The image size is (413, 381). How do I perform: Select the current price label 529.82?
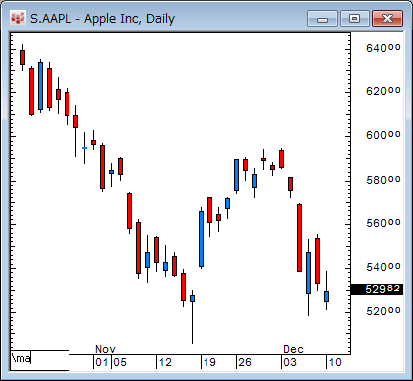[x=377, y=289]
